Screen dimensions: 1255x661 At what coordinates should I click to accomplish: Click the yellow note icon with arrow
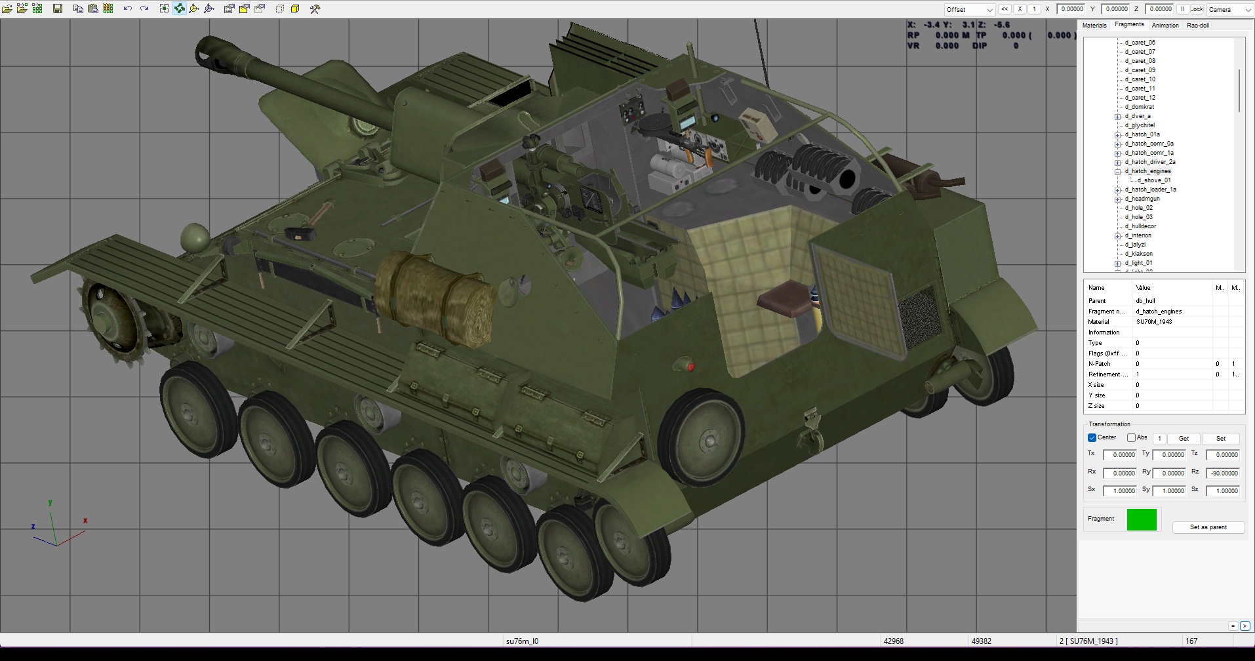click(244, 9)
